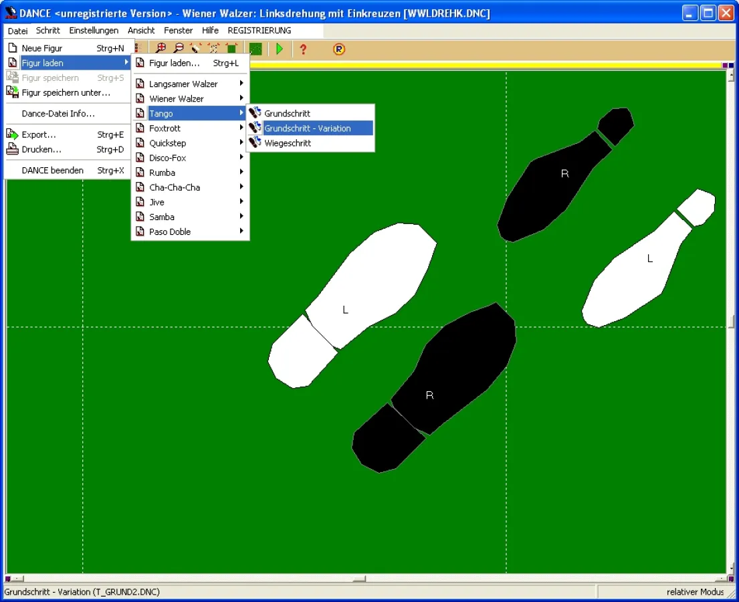Click the horizontal scrollbar thumb at bottom

tap(360, 579)
